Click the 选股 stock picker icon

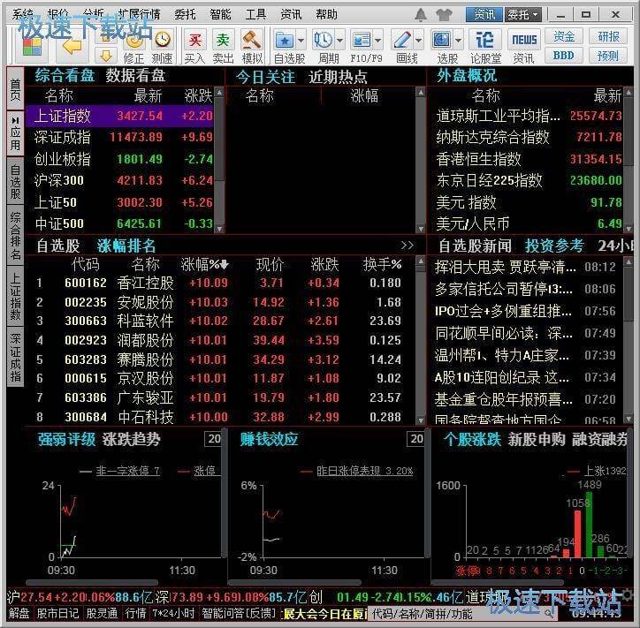pos(442,40)
